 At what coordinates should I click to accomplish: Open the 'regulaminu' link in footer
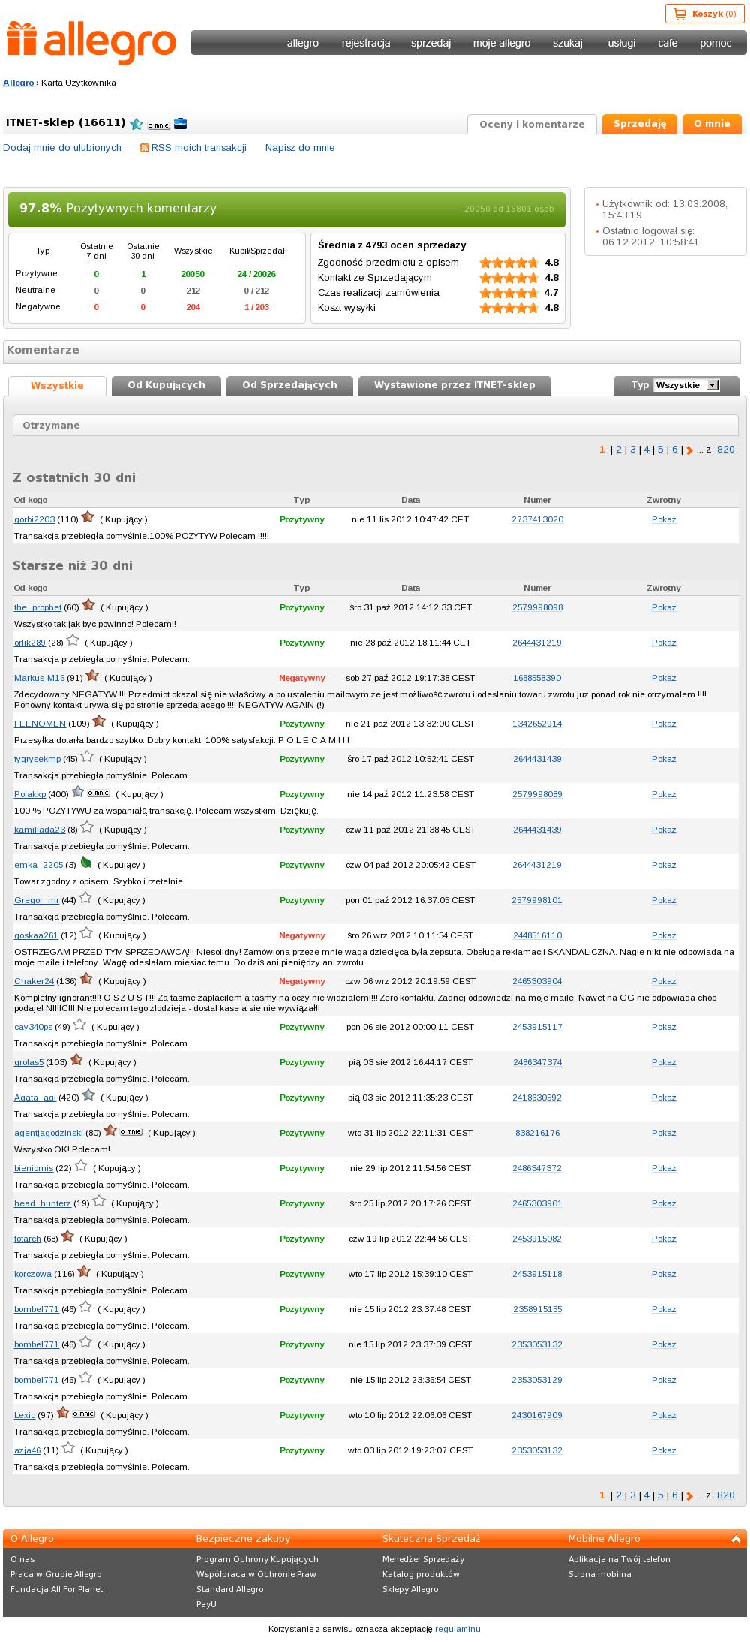coord(457,1629)
